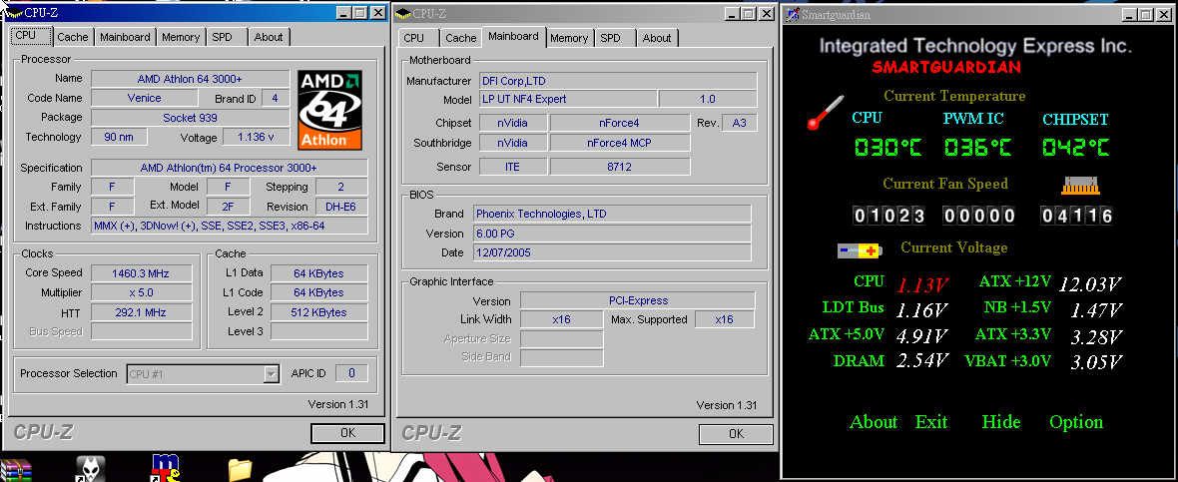
Task: Click the red CPU voltage 1.13V
Action: 922,285
